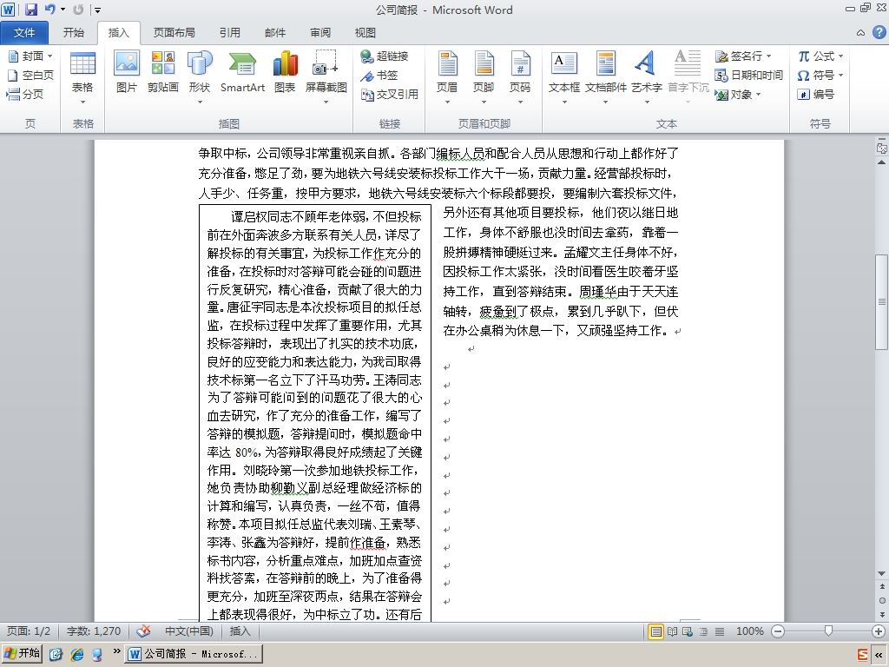
Task: Zoom out with the minus button
Action: coord(778,631)
